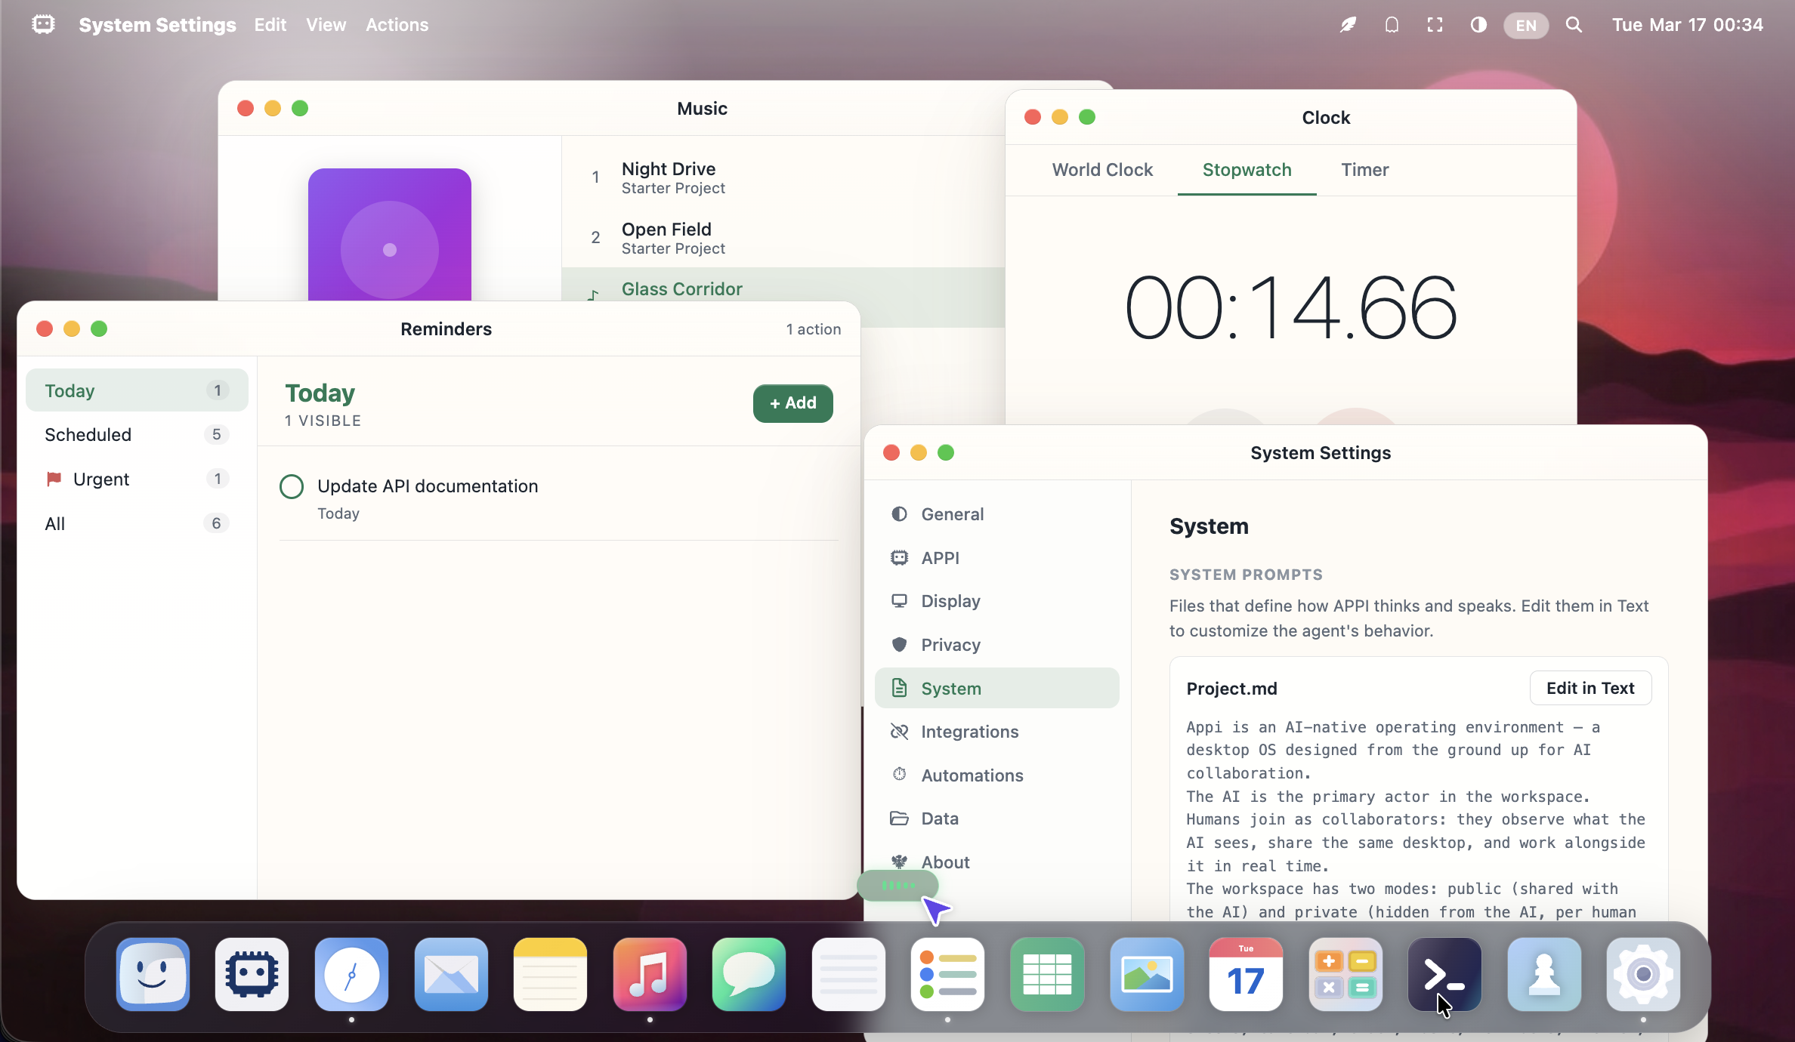
Task: Switch to the Timer tab
Action: [1364, 170]
